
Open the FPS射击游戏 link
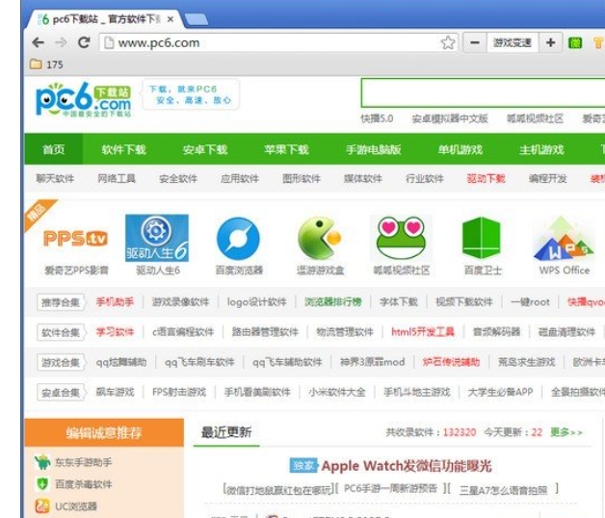point(179,392)
